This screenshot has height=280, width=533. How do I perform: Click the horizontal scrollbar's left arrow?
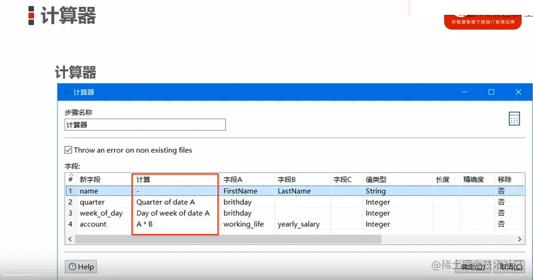[70, 239]
